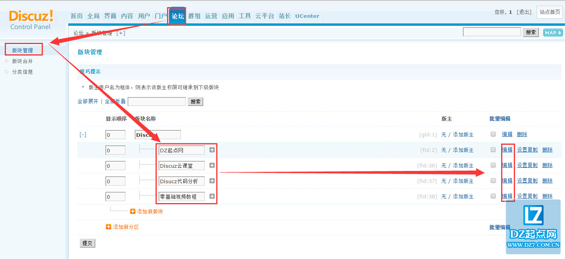The image size is (565, 259).
Task: Click 删除 for DZ起点网 fid:2
Action: point(548,150)
